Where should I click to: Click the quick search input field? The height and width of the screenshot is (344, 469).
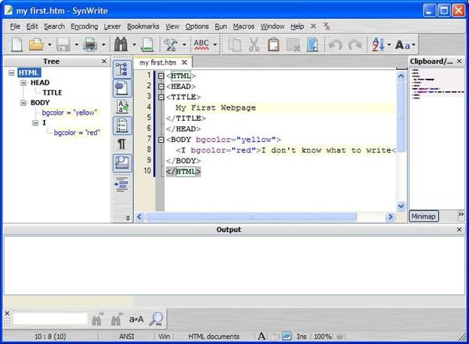pyautogui.click(x=50, y=319)
